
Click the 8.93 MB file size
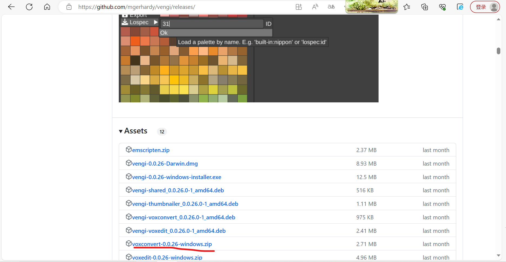point(366,164)
